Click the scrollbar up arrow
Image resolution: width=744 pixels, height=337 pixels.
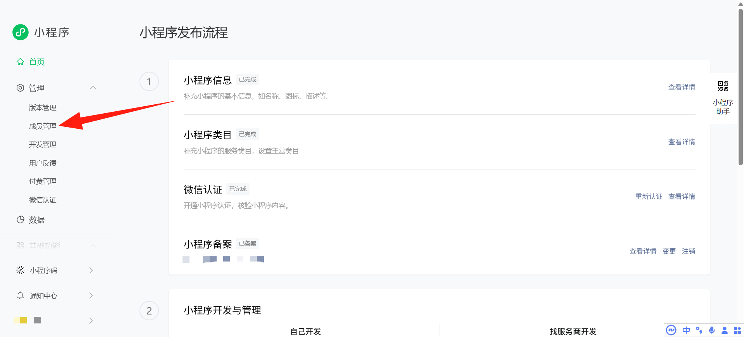click(741, 4)
